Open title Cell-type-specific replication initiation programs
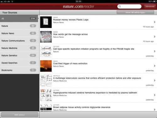The height and width of the screenshot is (118, 157). point(94,49)
